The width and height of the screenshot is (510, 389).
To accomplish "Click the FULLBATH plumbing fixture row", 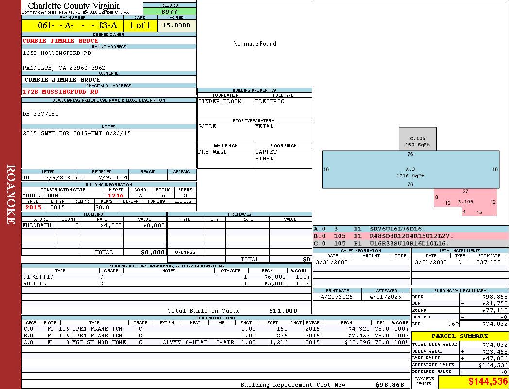I will tap(94, 226).
